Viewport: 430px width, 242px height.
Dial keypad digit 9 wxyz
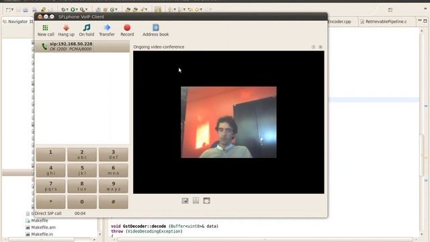coord(114,186)
